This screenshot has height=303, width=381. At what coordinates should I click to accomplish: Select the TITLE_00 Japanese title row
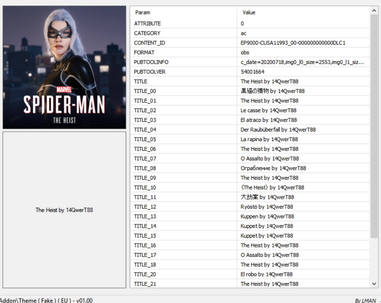147,91
